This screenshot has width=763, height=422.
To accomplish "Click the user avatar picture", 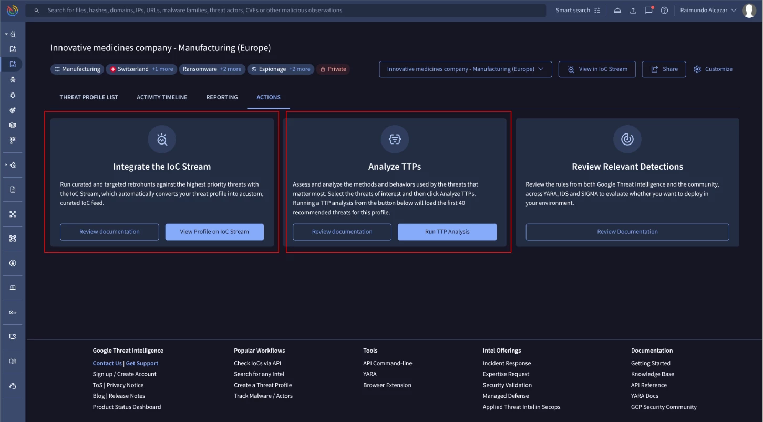I will pyautogui.click(x=749, y=11).
